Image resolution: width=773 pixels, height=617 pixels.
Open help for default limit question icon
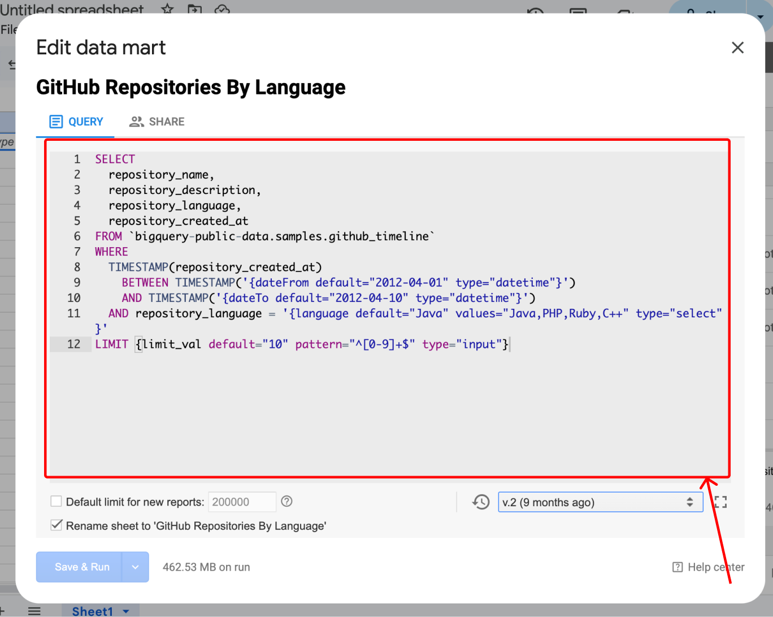(286, 502)
